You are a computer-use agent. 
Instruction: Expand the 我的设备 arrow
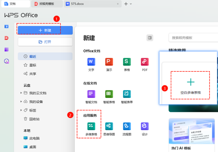(21, 101)
